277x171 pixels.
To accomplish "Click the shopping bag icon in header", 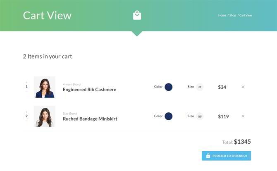I will 137,15.
